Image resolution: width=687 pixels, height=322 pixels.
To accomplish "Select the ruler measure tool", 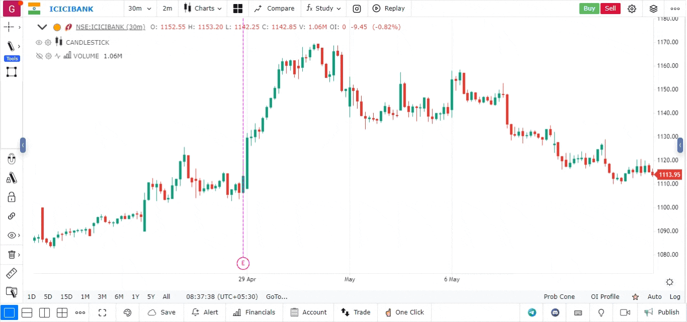I will 11,273.
